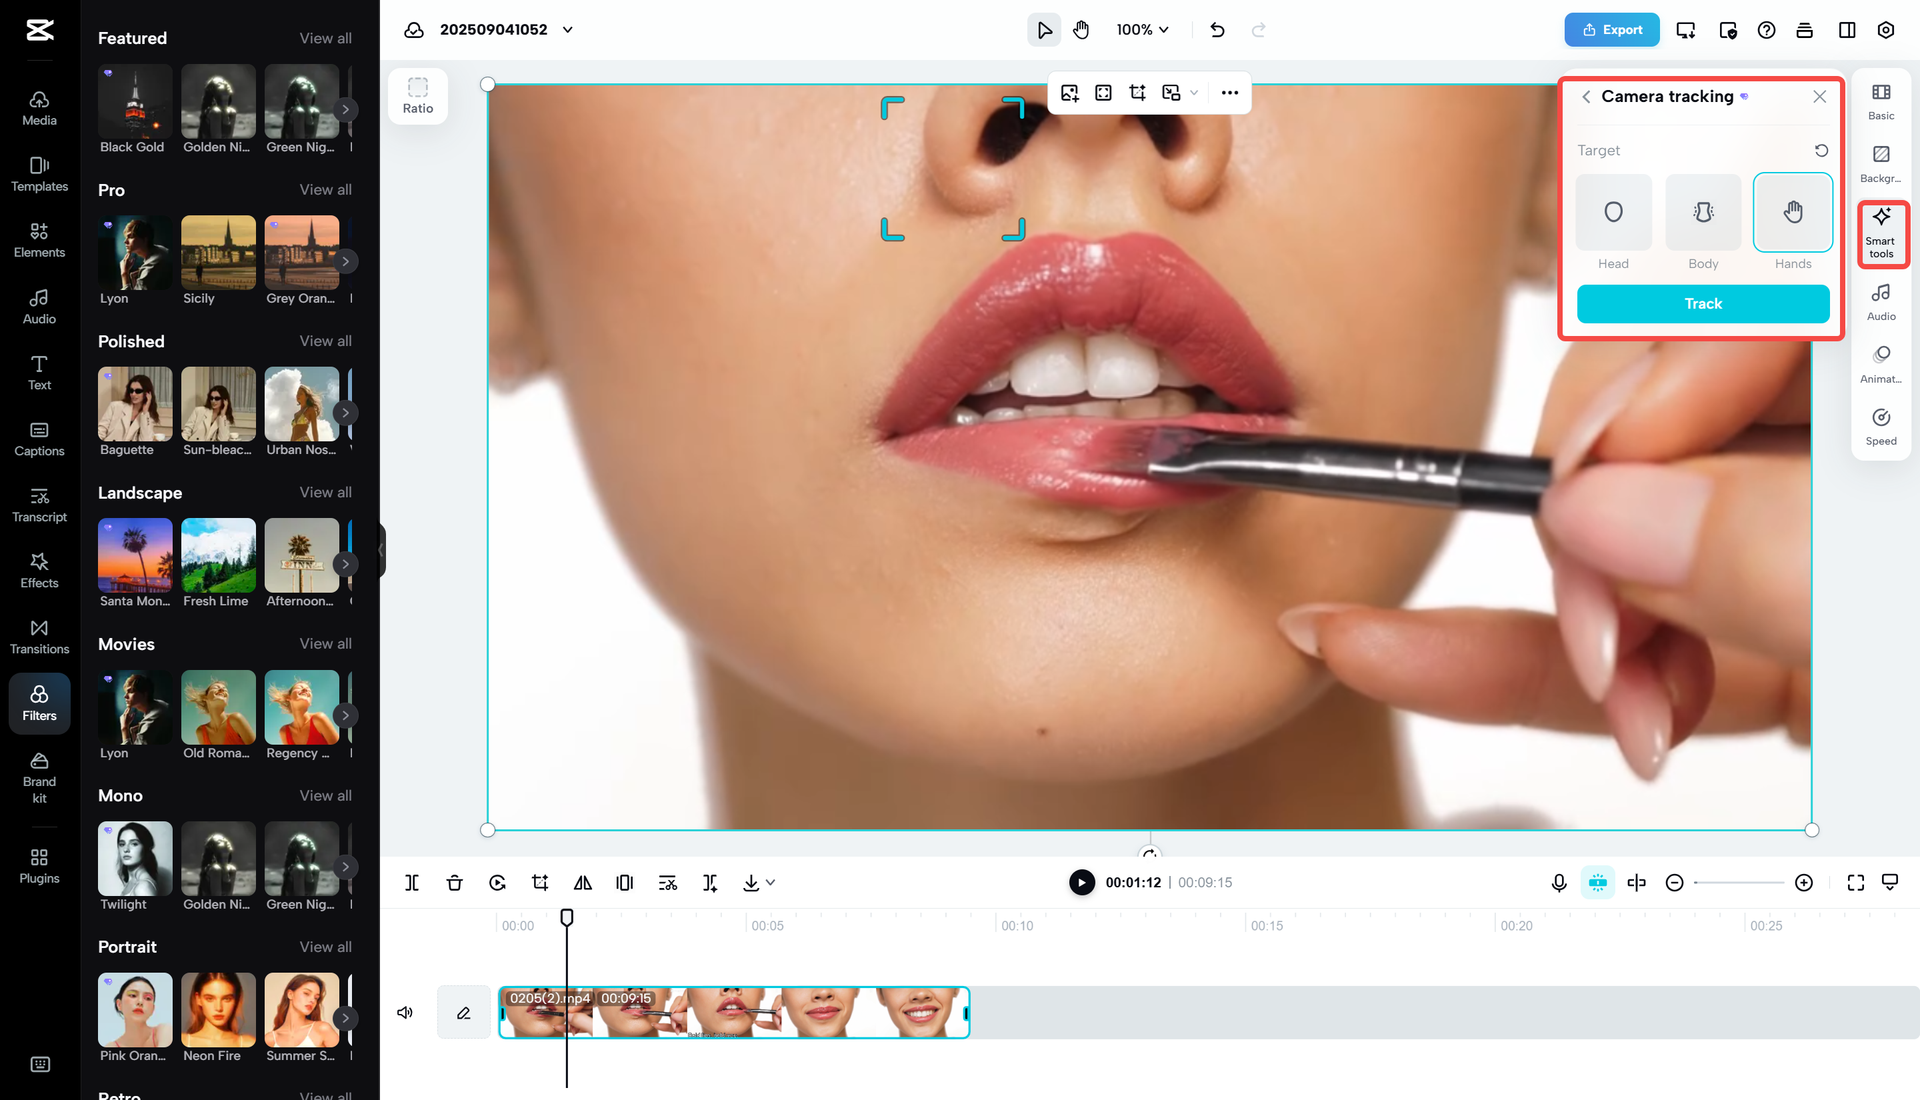Adjust the timeline zoom slider
Image resolution: width=1920 pixels, height=1100 pixels.
(1739, 881)
